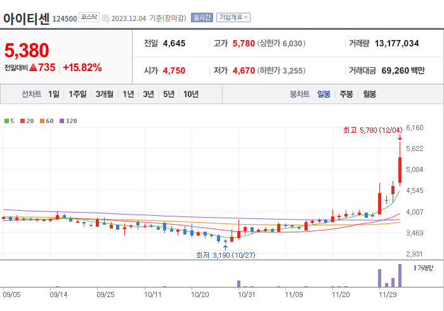
Task: Click the green 5-day moving average swatch
Action: pos(6,121)
